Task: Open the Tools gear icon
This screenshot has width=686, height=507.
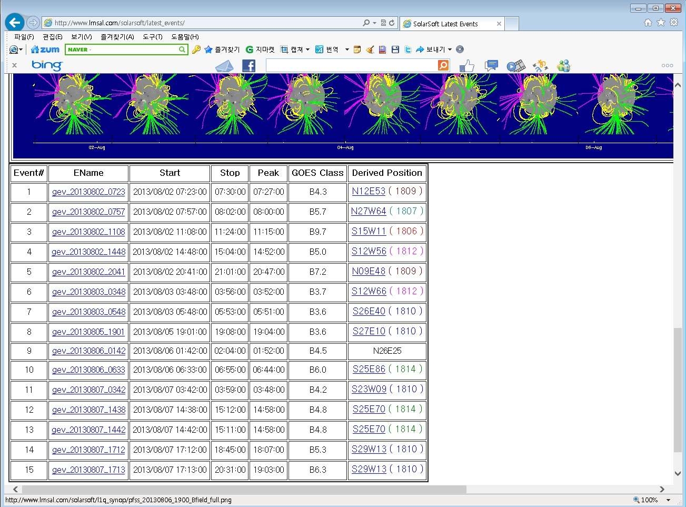Action: pyautogui.click(x=674, y=23)
